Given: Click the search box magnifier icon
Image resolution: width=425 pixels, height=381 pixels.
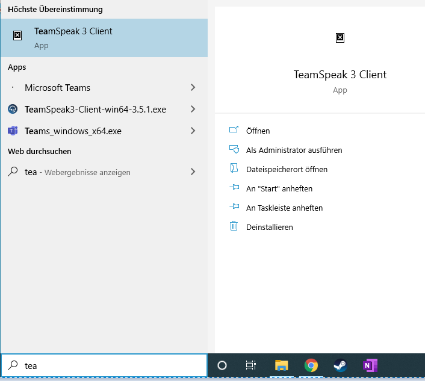Looking at the screenshot, I should 13,365.
